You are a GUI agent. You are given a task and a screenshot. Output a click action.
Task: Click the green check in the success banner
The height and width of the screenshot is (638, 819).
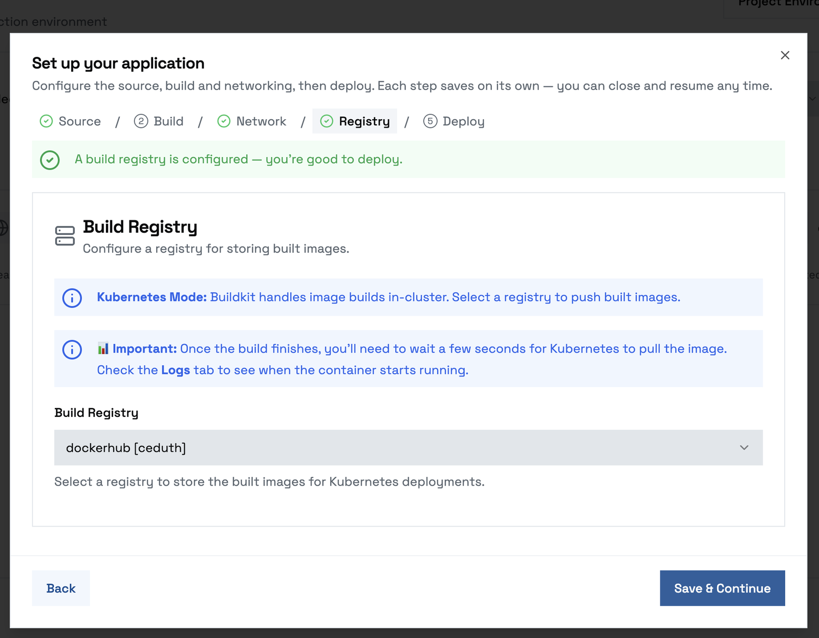pyautogui.click(x=50, y=160)
